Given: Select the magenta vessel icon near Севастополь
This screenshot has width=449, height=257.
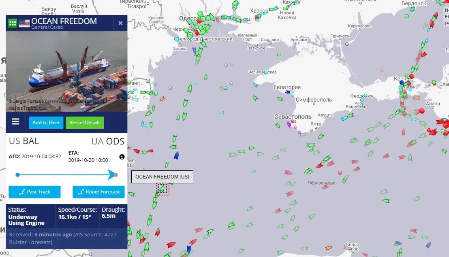Looking at the screenshot, I should [289, 124].
